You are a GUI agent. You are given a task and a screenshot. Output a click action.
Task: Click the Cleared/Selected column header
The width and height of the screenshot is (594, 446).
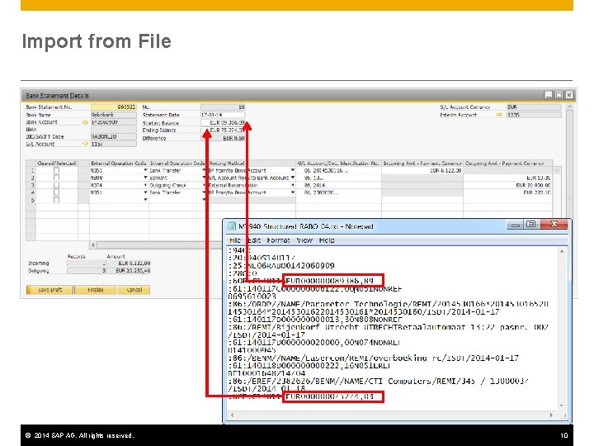pos(57,163)
